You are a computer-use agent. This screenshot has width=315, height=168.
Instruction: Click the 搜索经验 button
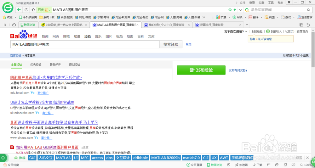click(x=171, y=44)
